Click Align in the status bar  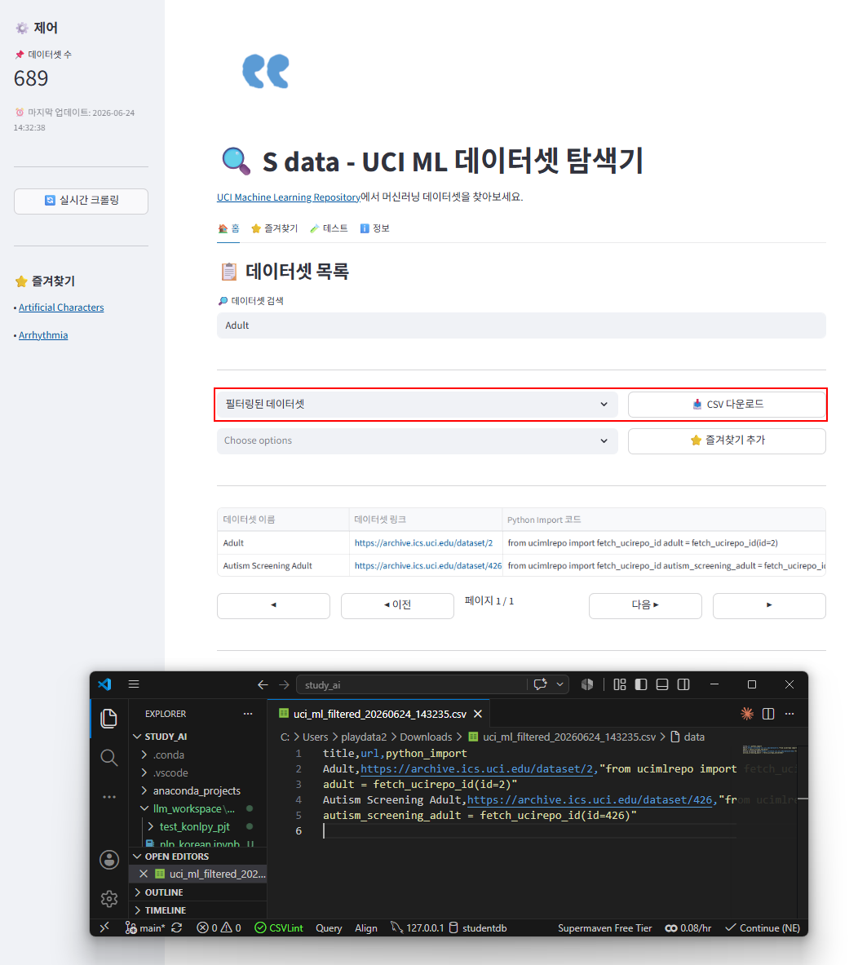(366, 927)
